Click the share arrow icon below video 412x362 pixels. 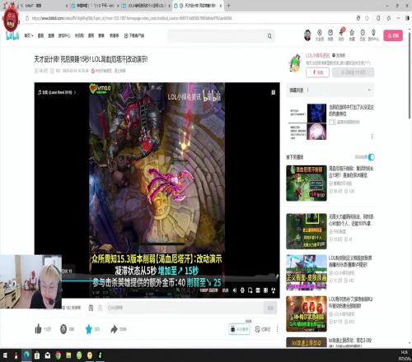pyautogui.click(x=114, y=329)
